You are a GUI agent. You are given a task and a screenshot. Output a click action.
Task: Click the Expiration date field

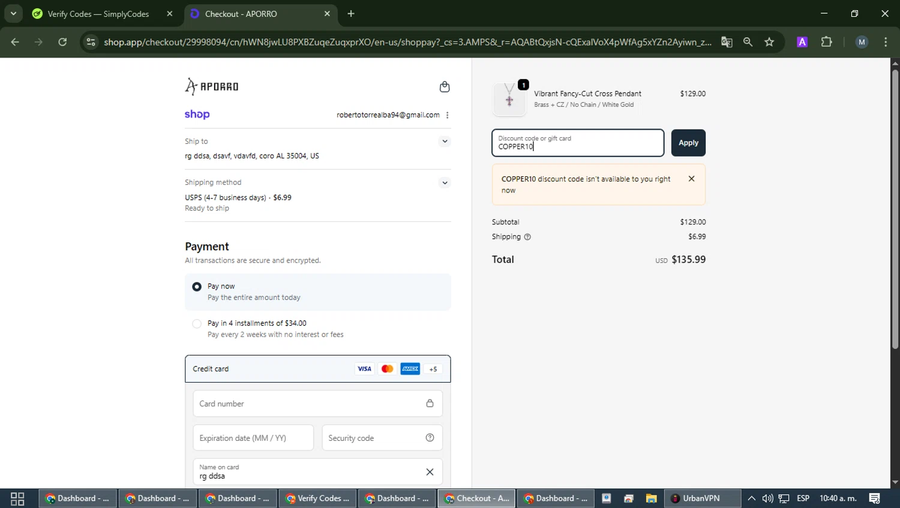pyautogui.click(x=253, y=438)
